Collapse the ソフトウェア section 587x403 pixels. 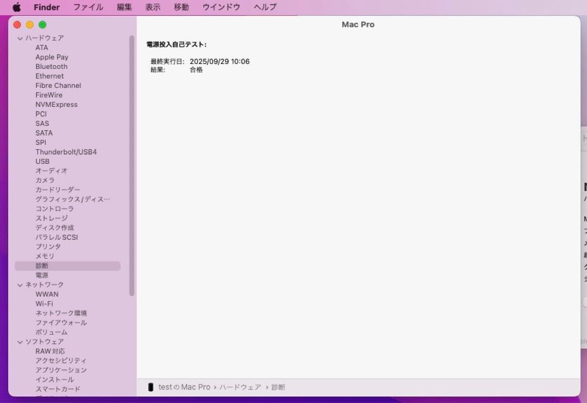(20, 342)
